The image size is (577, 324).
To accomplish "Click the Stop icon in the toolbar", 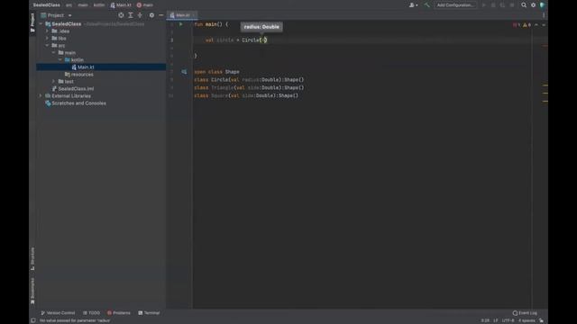I will click(x=512, y=5).
